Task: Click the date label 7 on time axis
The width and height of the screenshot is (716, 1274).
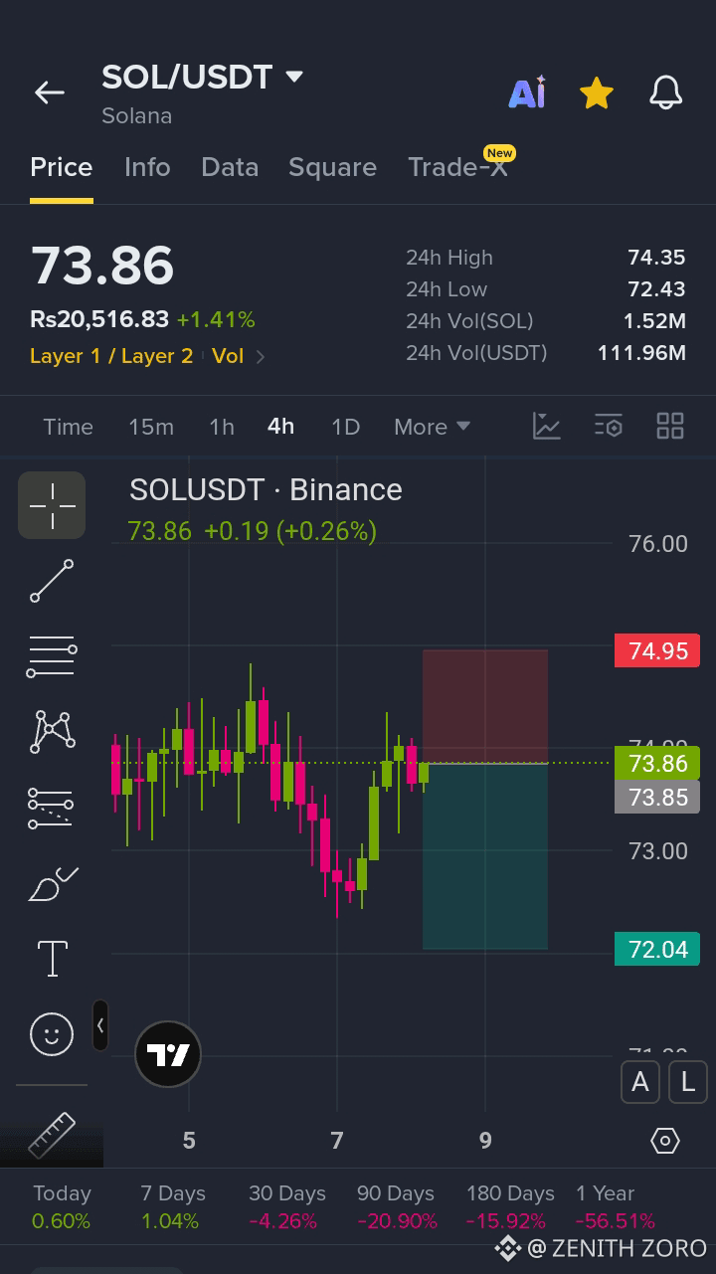Action: [x=337, y=1141]
